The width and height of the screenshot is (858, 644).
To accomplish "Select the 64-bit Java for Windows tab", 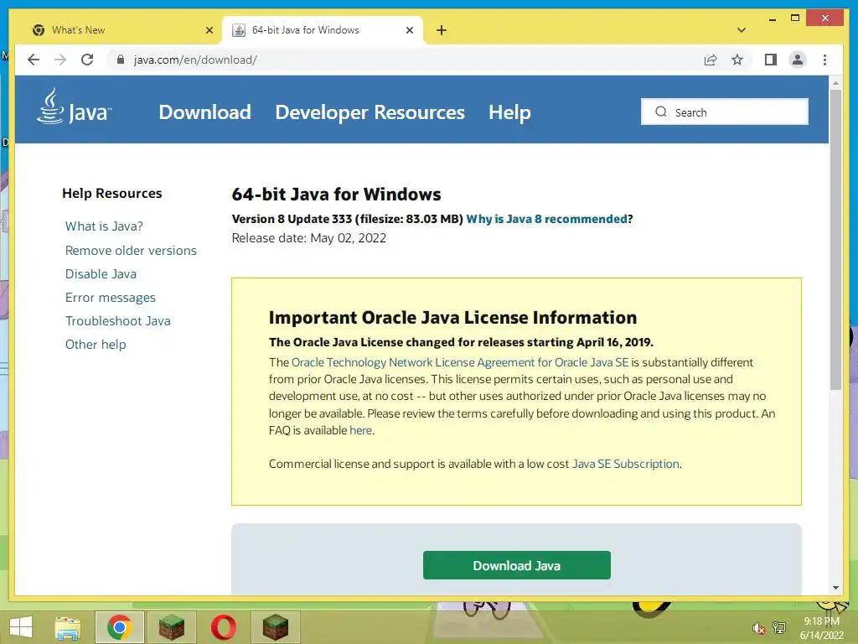I will (x=323, y=30).
